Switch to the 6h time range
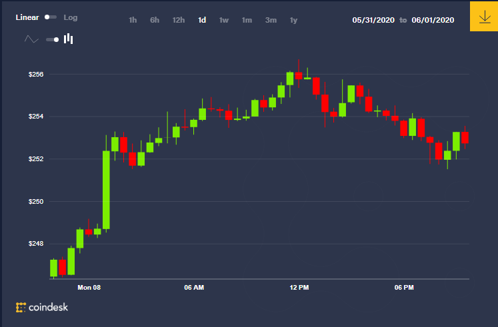Viewport: 498px width, 327px height. (x=155, y=20)
